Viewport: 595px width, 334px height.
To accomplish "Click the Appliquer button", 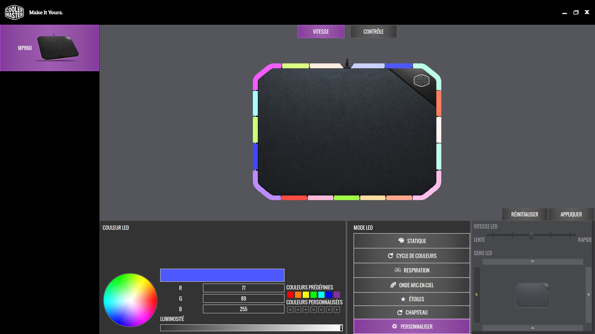I will click(x=571, y=214).
